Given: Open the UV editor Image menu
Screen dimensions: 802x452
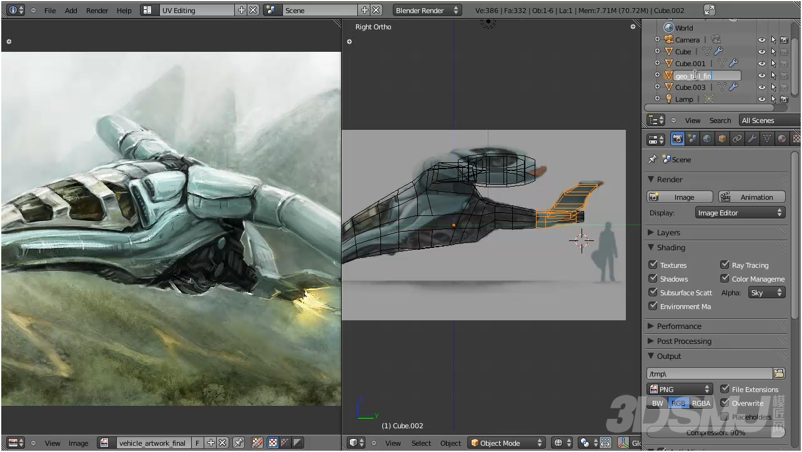Looking at the screenshot, I should tap(78, 443).
